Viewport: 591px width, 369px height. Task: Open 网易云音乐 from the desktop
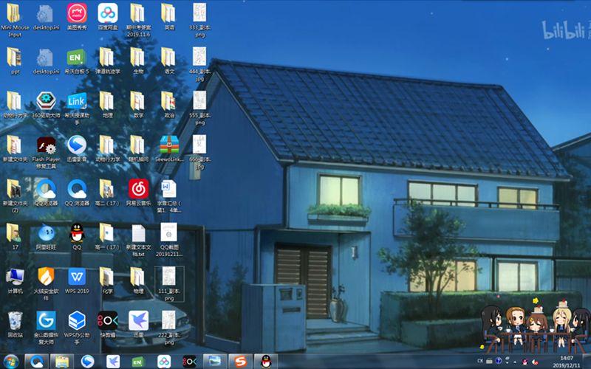138,187
